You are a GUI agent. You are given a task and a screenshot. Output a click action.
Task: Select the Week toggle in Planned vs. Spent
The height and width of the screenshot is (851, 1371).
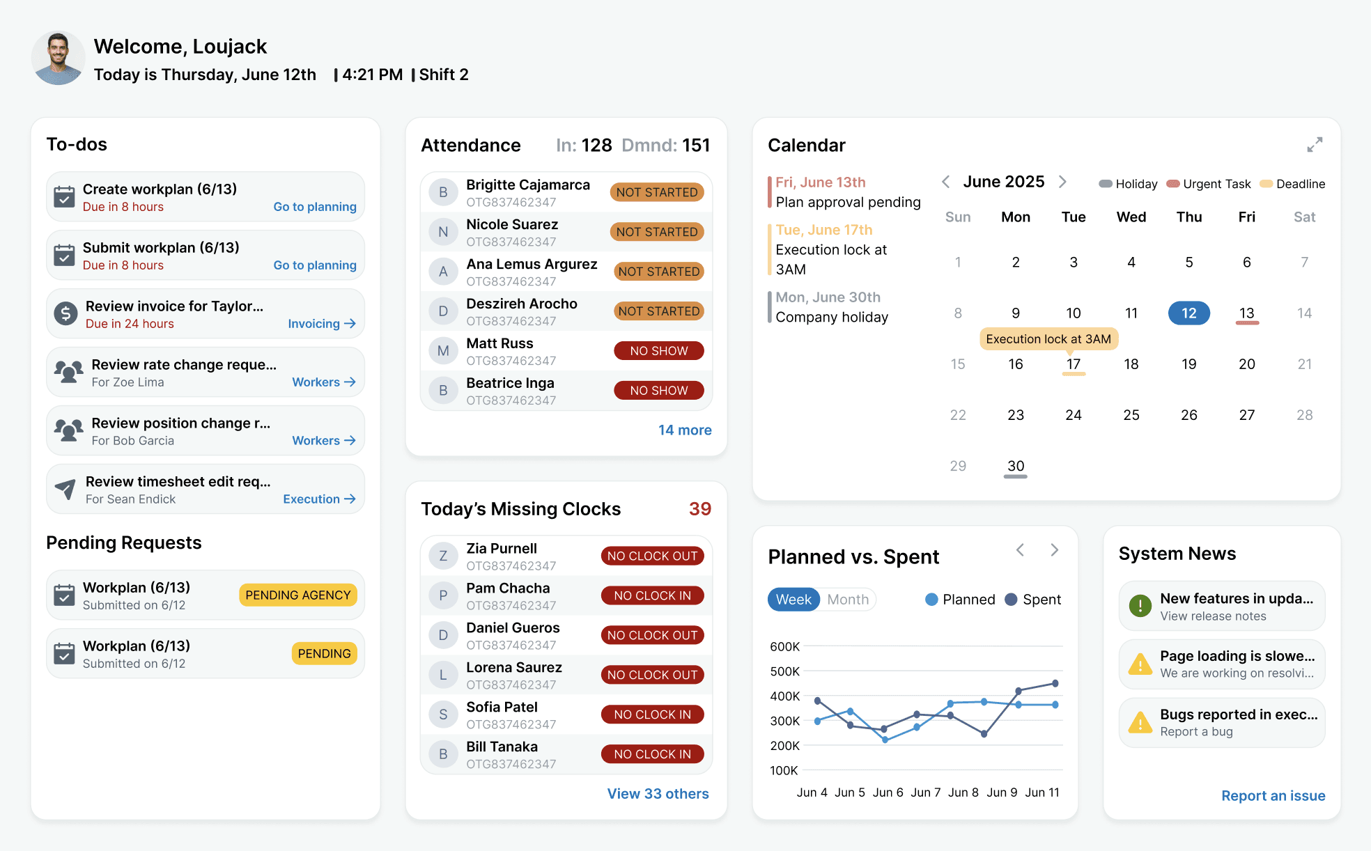tap(793, 600)
